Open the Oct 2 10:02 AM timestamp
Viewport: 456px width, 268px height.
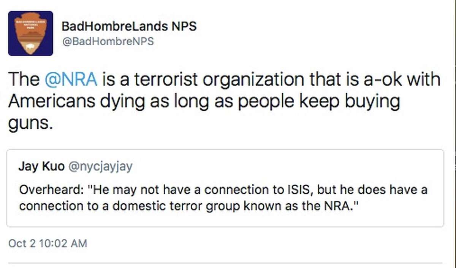[x=47, y=243]
